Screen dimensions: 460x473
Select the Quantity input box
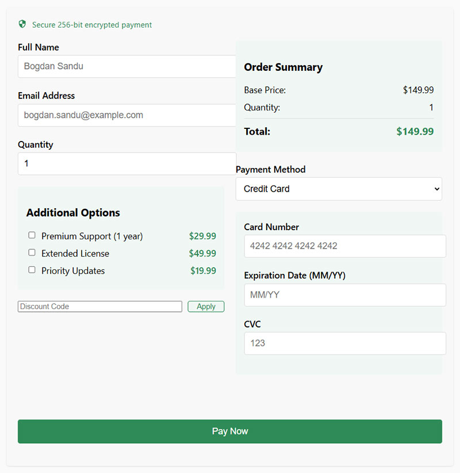(127, 163)
